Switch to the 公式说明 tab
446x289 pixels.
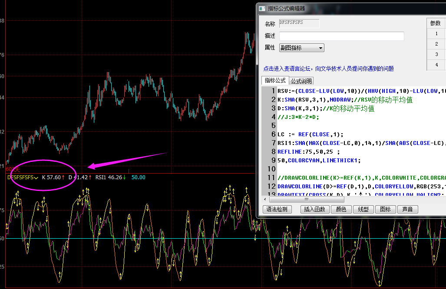(301, 81)
